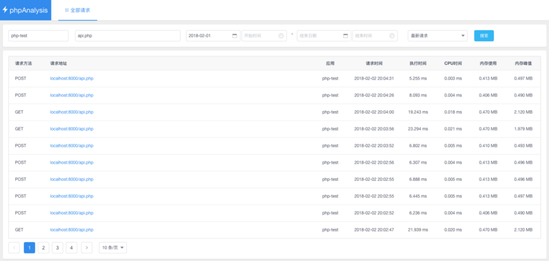Click the 6.236 ms execution time cell
This screenshot has height=261, width=549.
(418, 213)
